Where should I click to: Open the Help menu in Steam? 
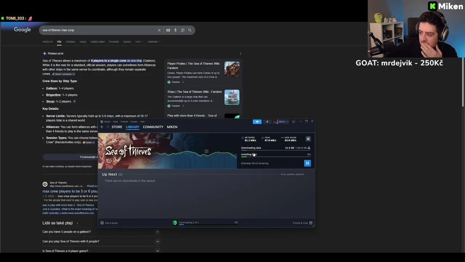pyautogui.click(x=142, y=122)
